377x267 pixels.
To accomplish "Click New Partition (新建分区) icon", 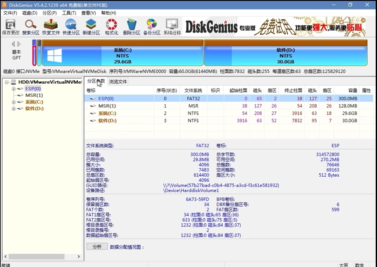I will click(91, 27).
